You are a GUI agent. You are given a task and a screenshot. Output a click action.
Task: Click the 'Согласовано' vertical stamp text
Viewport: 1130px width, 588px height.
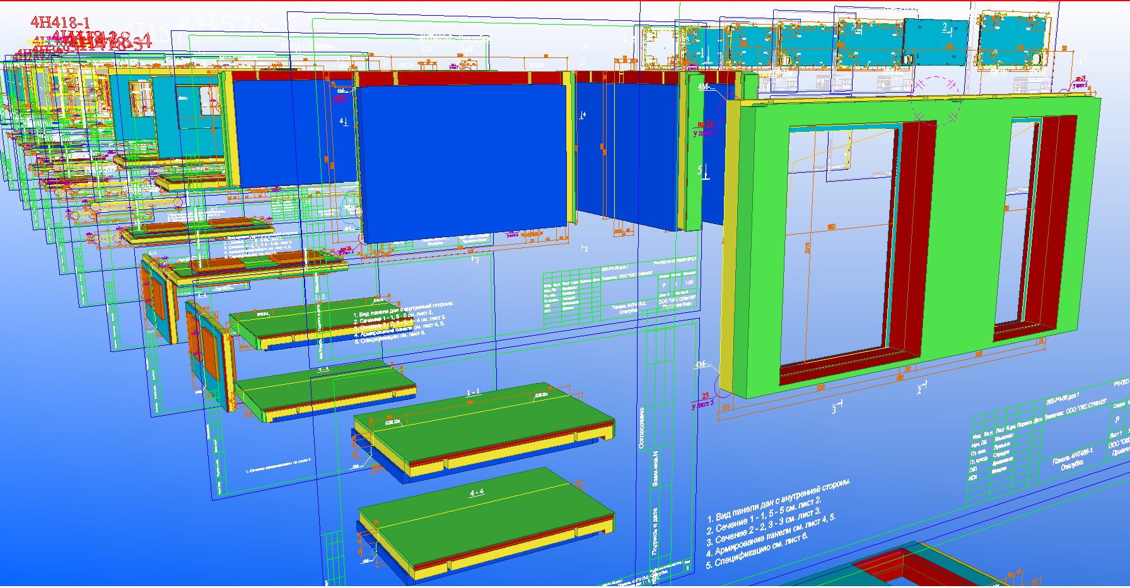tap(642, 428)
